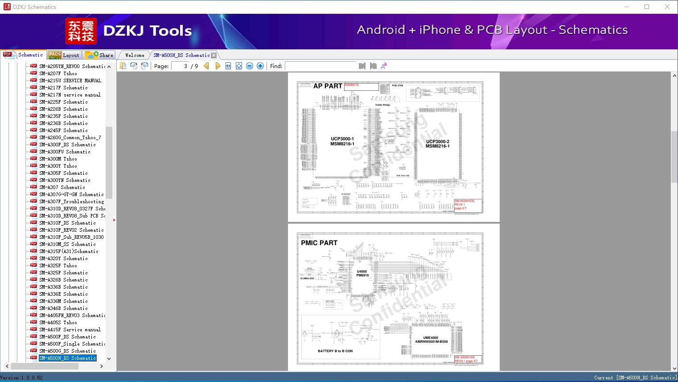Screen dimensions: 678x382
Task: Collapse the left panel with red arrow
Action: point(114,220)
